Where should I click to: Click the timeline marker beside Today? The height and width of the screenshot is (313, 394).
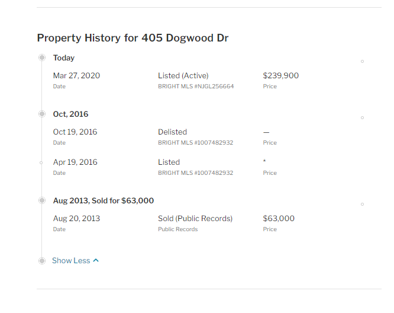[42, 58]
